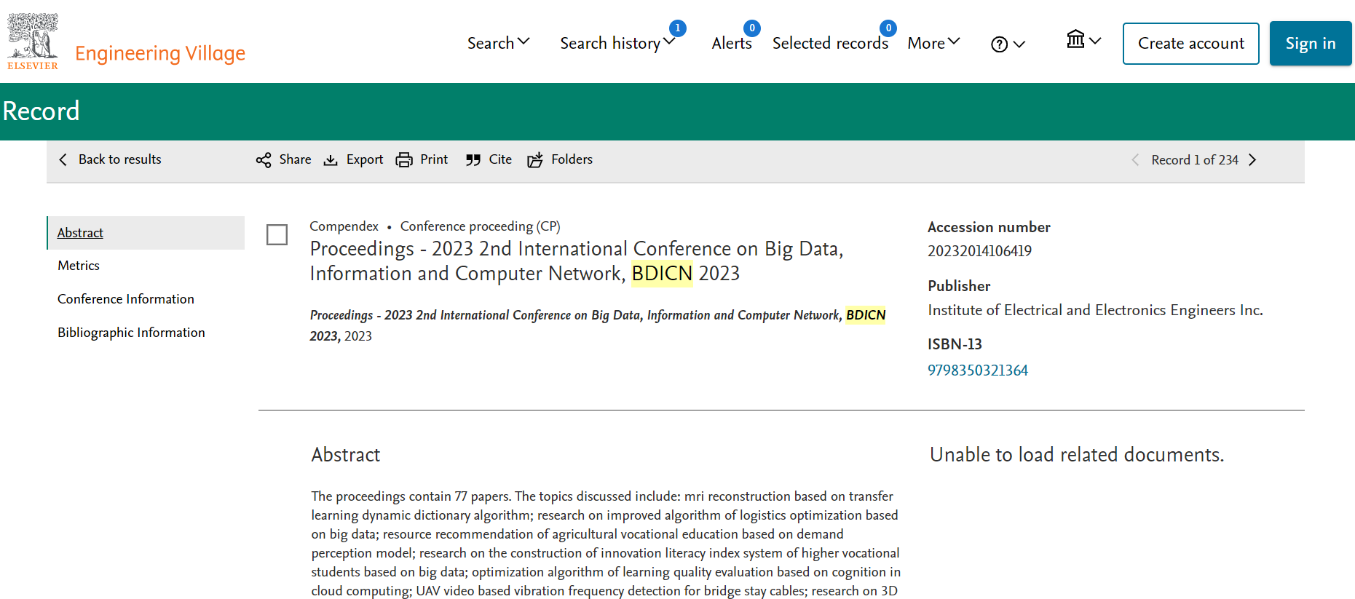Click the italic source title line

click(x=598, y=325)
